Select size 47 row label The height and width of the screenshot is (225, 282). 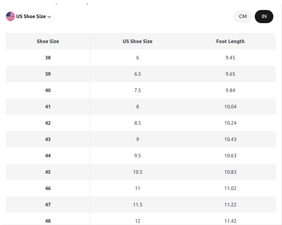48,205
